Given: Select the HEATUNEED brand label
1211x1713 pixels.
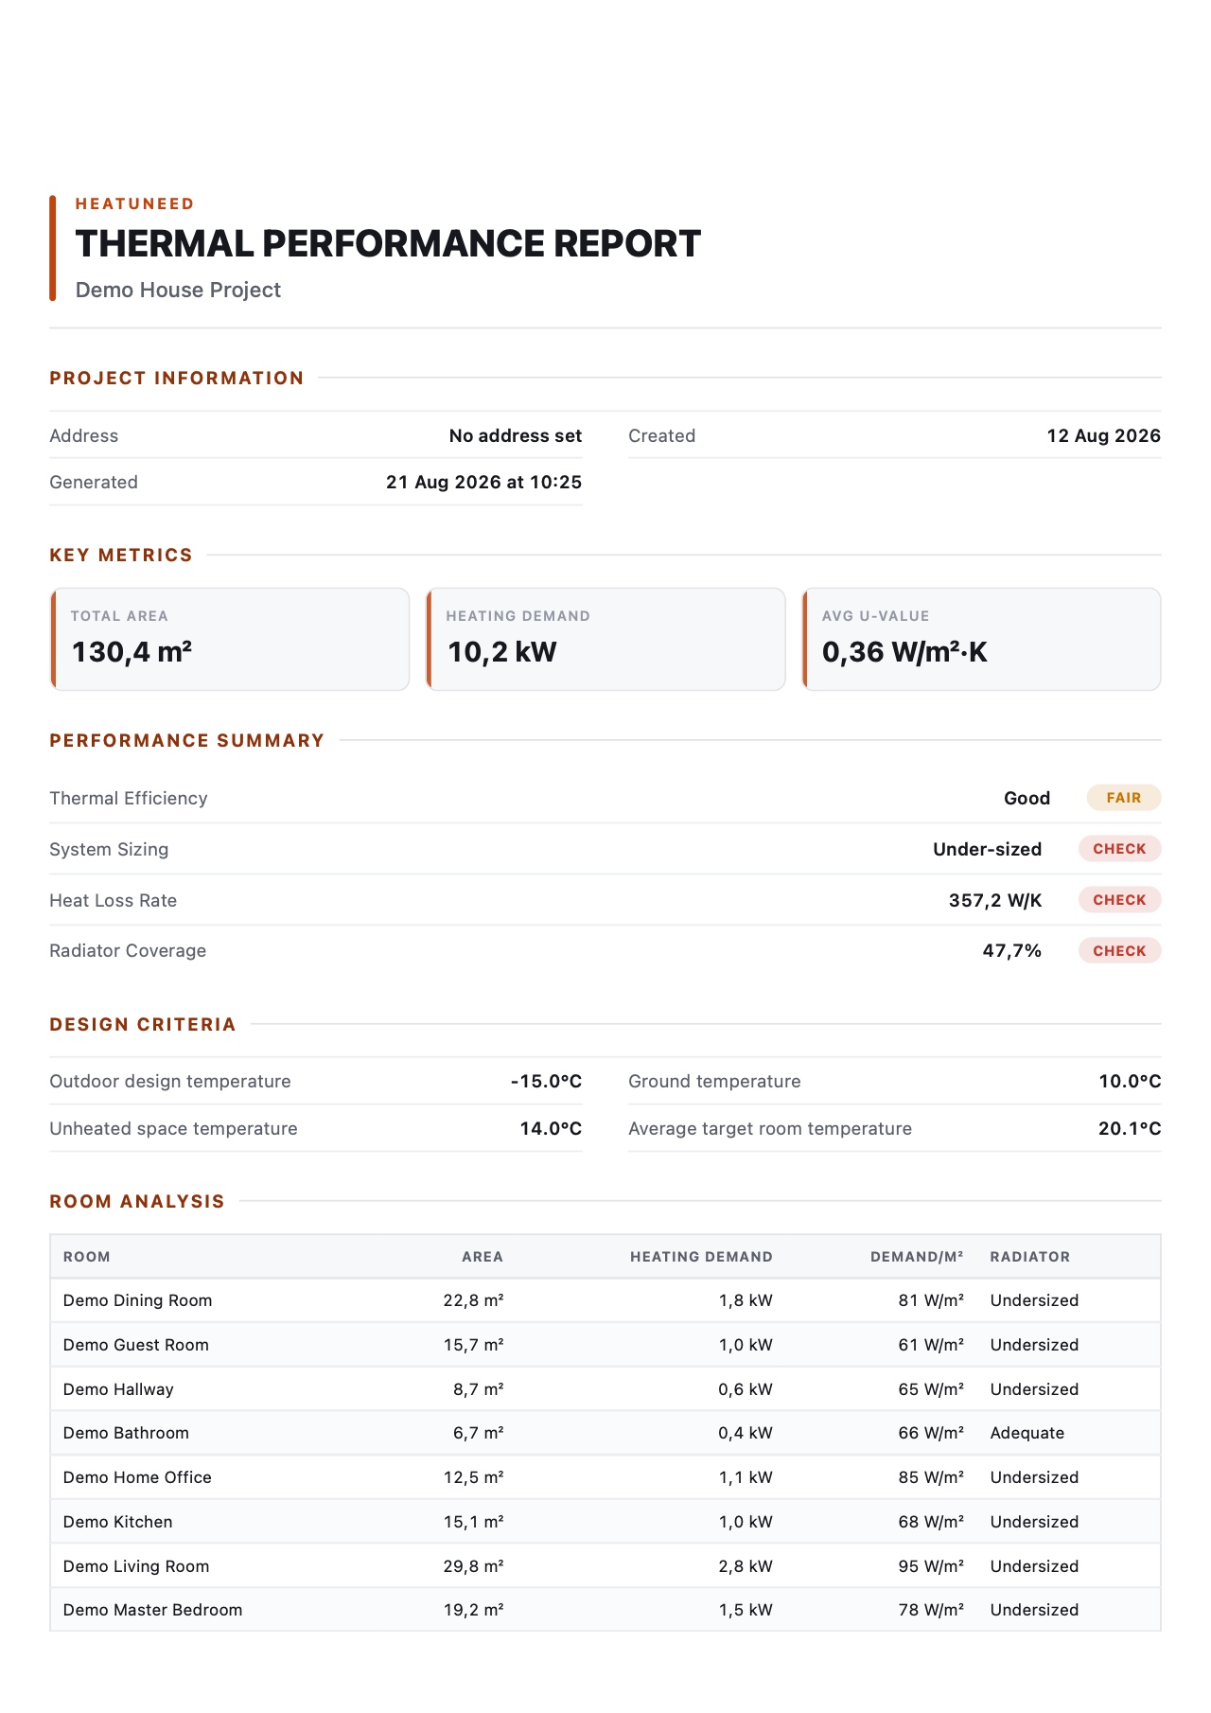Looking at the screenshot, I should [x=135, y=203].
